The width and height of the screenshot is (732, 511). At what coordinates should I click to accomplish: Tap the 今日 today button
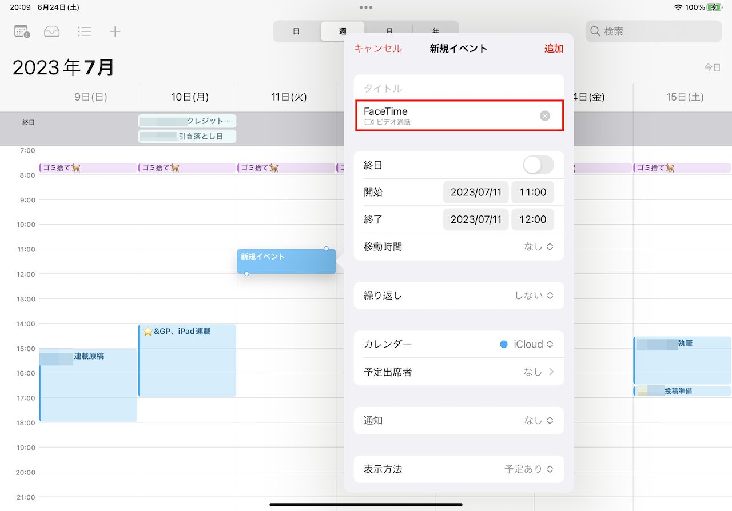point(712,67)
